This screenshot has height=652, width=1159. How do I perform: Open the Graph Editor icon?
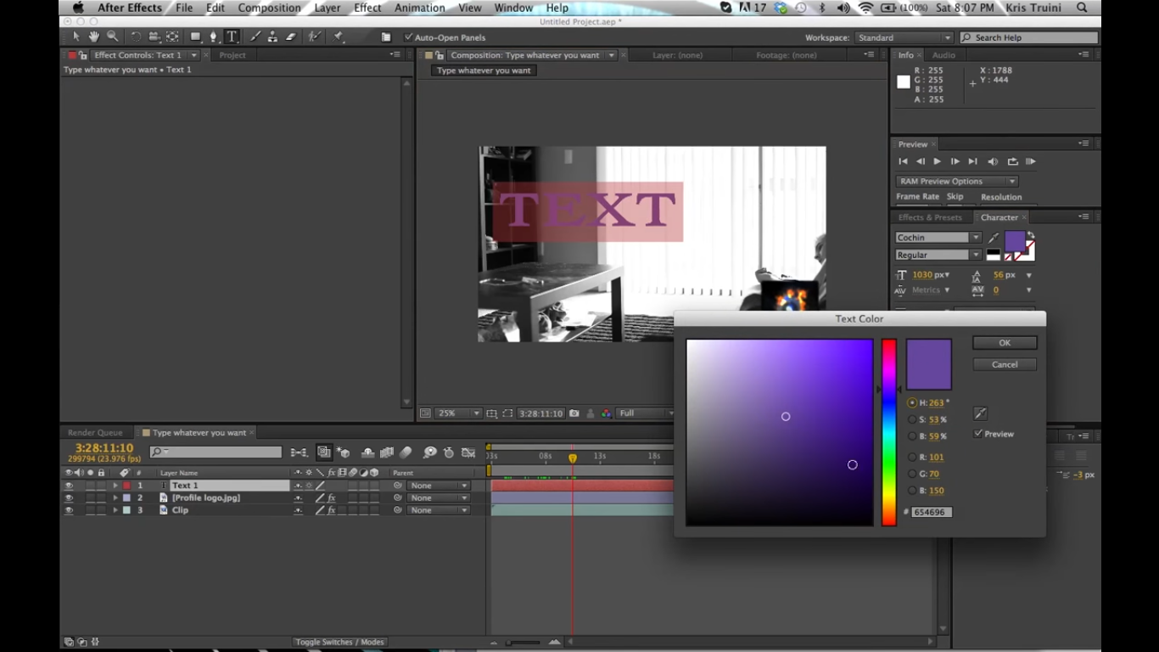point(468,452)
